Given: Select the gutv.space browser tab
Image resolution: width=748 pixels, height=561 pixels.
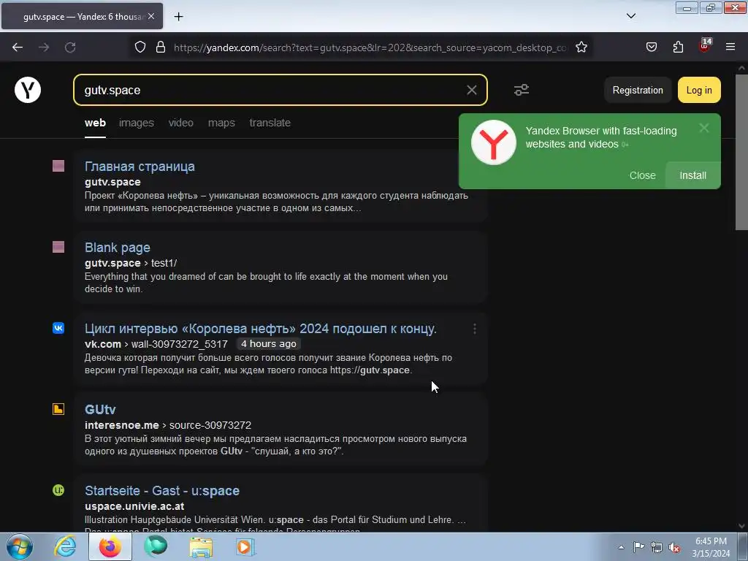Looking at the screenshot, I should [x=82, y=16].
